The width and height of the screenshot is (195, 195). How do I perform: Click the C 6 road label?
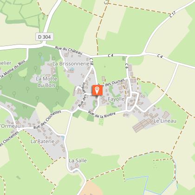127,66
